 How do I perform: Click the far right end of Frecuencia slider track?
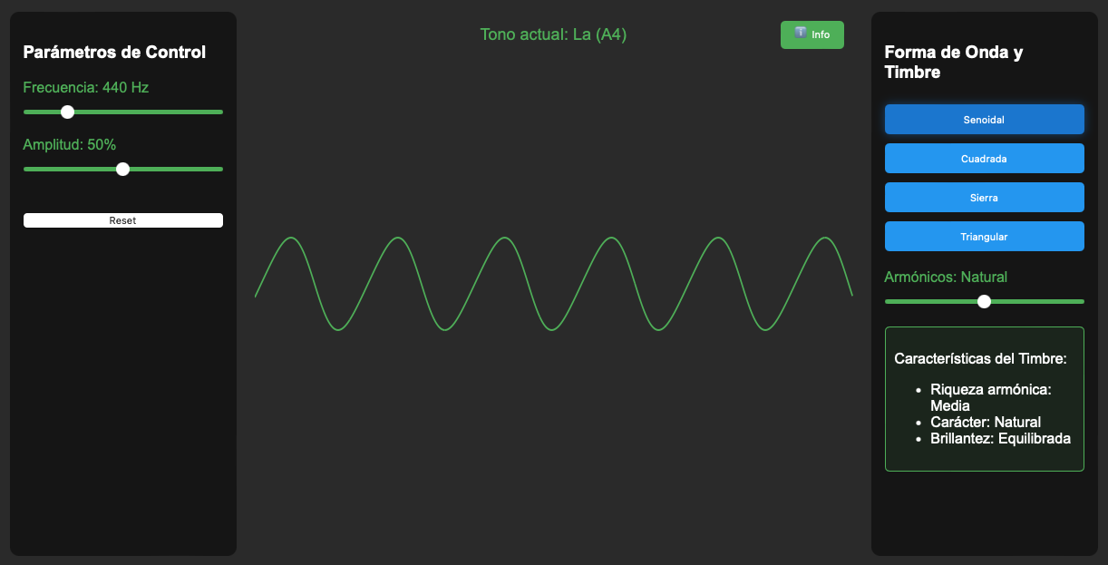coord(220,112)
